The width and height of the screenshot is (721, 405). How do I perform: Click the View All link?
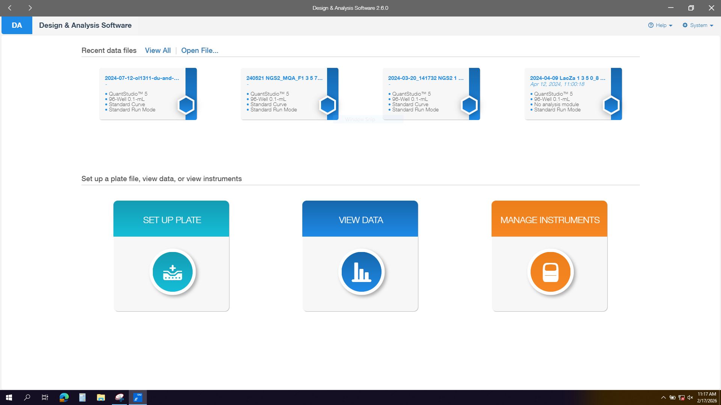point(158,51)
